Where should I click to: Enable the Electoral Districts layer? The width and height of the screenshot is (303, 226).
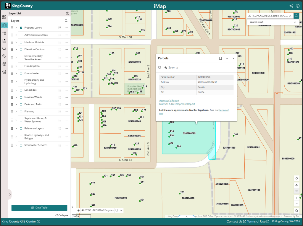click(21, 42)
